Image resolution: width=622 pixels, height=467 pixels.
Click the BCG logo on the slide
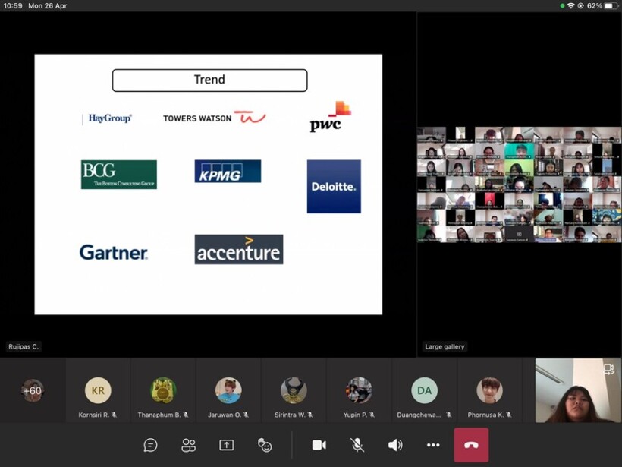click(119, 175)
